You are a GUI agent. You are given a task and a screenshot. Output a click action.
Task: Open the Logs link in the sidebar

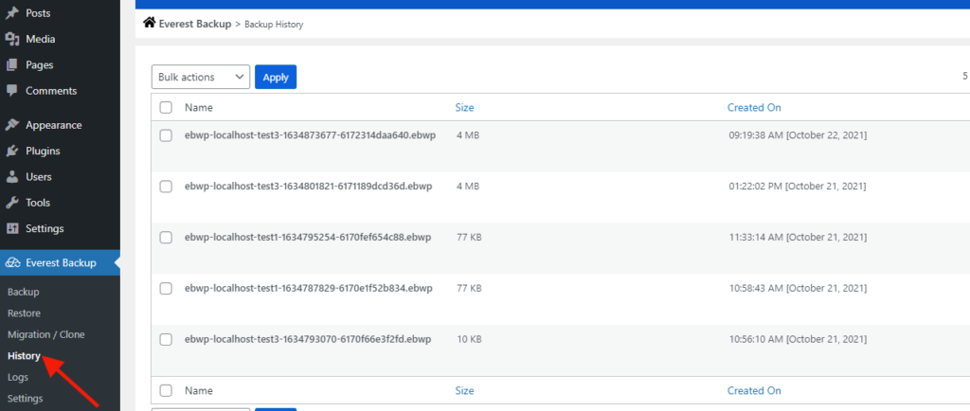18,377
